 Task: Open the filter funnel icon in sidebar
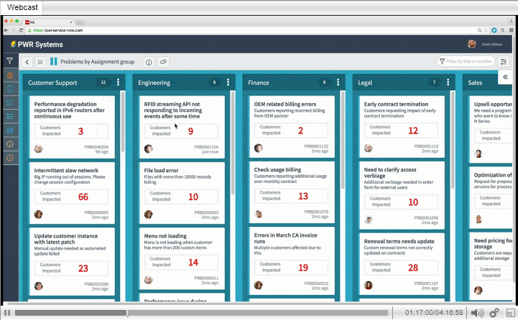(x=10, y=61)
